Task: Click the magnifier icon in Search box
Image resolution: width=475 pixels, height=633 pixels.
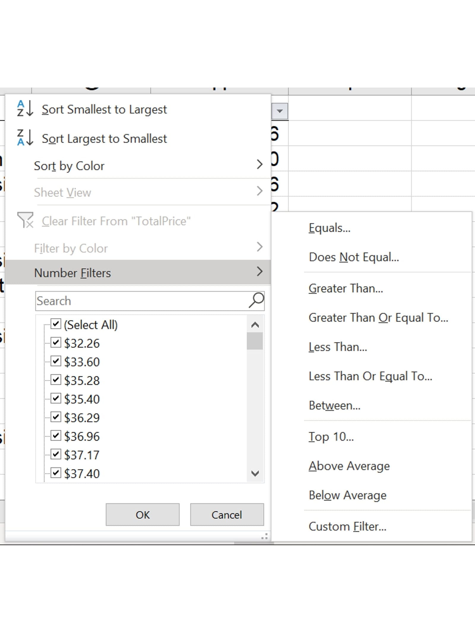Action: [x=256, y=300]
